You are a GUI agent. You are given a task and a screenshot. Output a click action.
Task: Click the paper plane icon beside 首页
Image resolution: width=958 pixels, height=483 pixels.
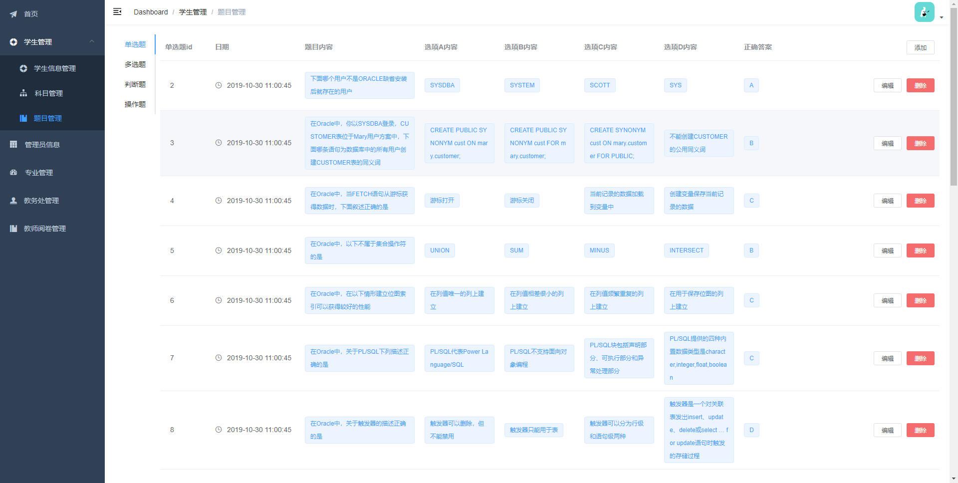13,14
